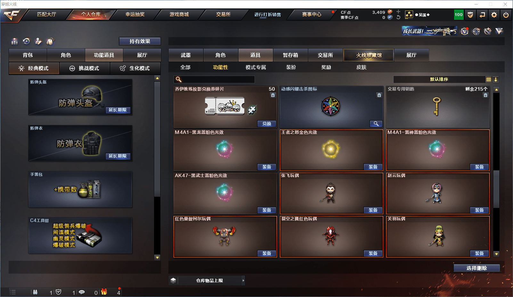
Task: Open the 游戏商城 top menu tab
Action: tap(179, 14)
